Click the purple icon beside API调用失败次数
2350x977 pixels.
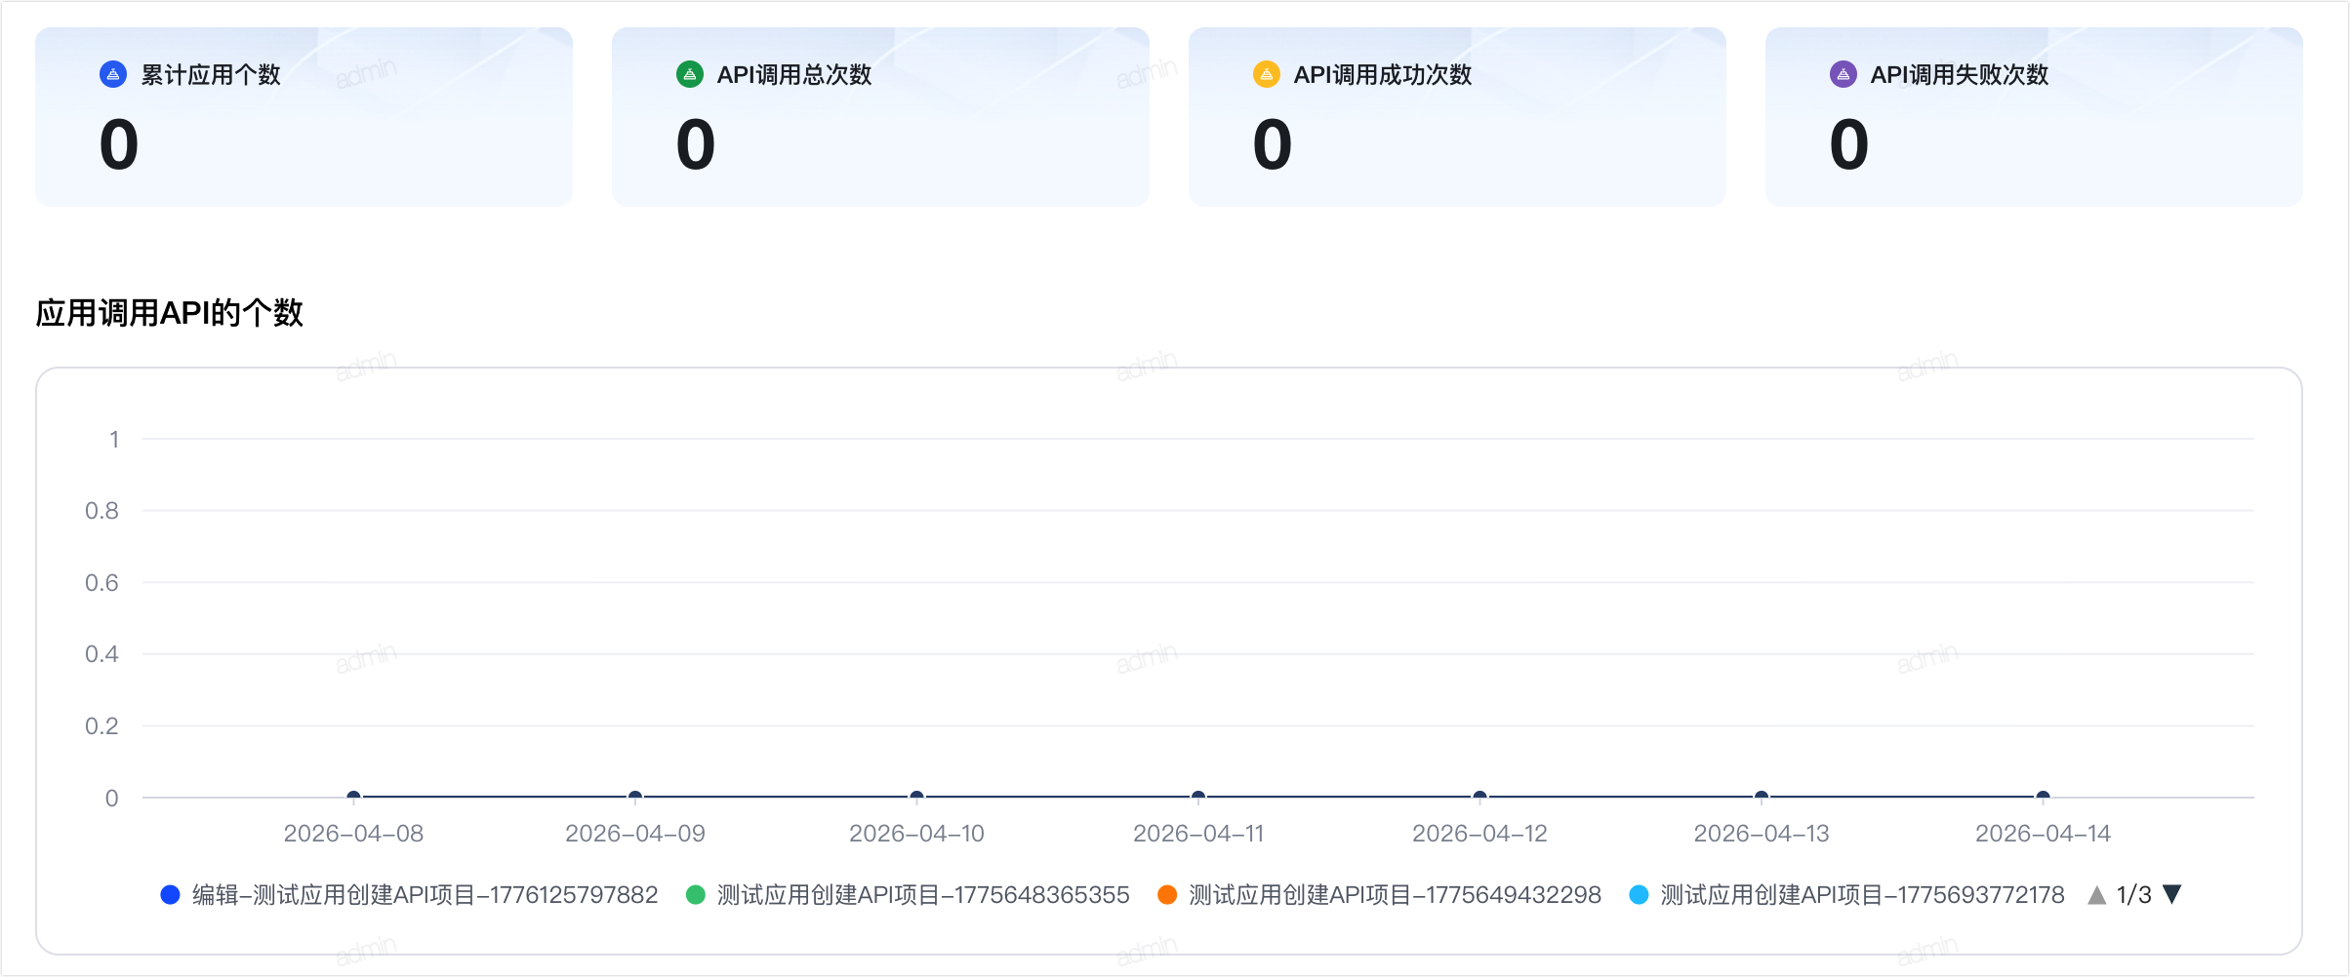pos(1844,74)
